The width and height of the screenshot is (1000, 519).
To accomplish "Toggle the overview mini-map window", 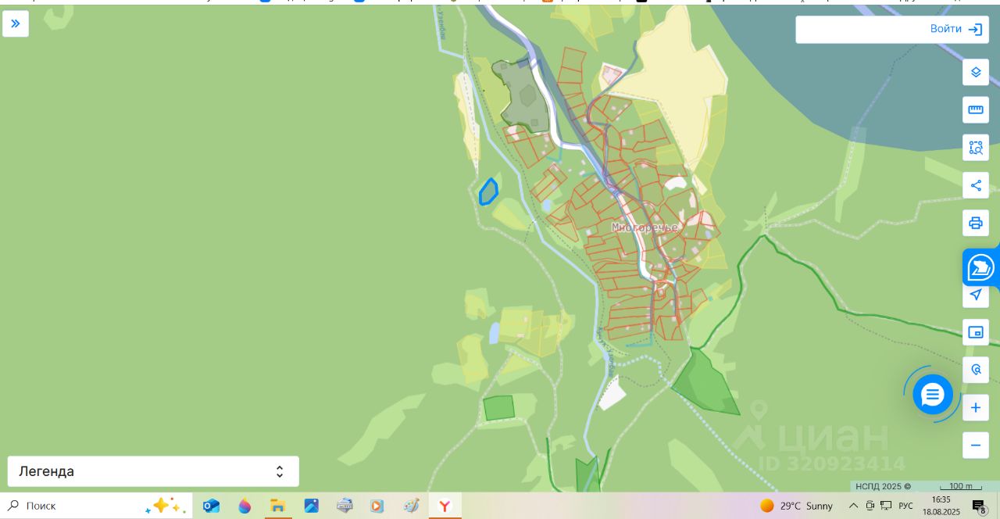I will point(976,332).
